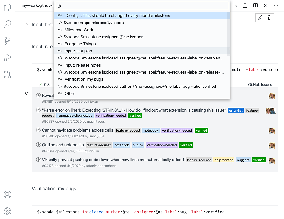
Task: Open the Search view in the activity bar
Action: 7,23
